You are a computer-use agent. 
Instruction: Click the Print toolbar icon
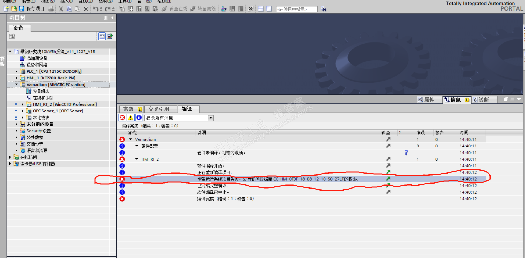(51, 9)
